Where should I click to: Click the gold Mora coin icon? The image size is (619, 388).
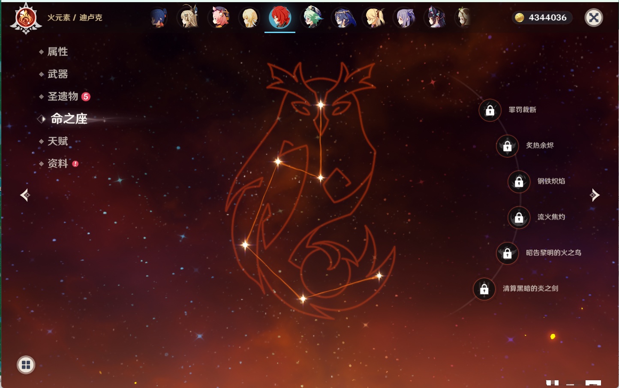(x=520, y=18)
